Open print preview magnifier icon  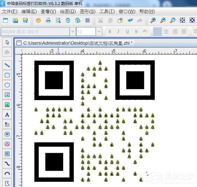tap(58, 20)
